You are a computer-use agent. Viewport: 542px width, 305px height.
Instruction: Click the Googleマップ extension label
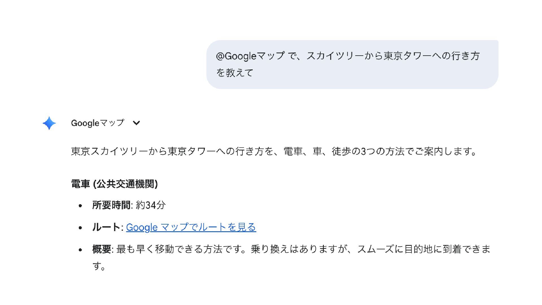(98, 123)
